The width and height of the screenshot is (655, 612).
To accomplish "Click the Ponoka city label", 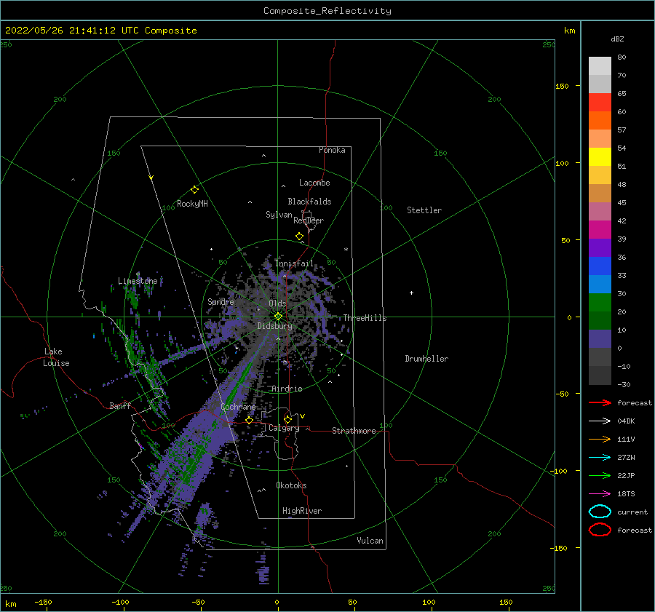I will (x=332, y=150).
